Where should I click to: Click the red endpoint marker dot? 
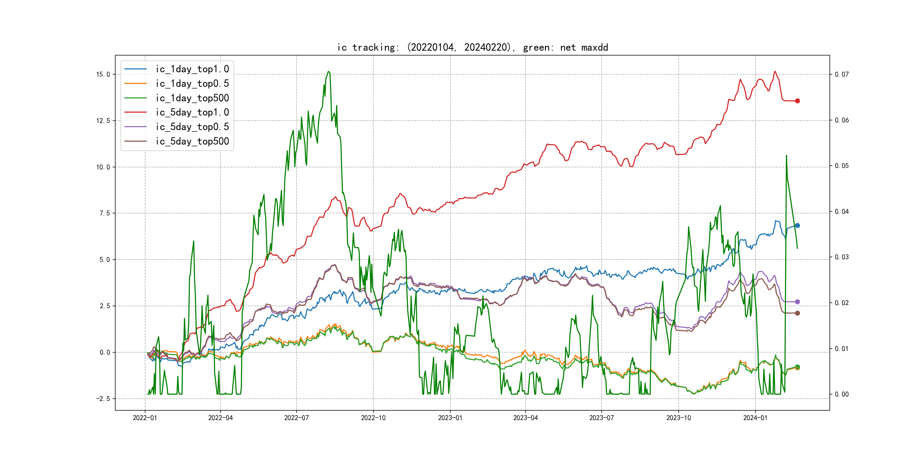797,101
